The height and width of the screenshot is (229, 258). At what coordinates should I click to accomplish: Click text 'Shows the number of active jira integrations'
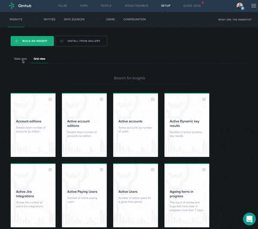point(29,205)
